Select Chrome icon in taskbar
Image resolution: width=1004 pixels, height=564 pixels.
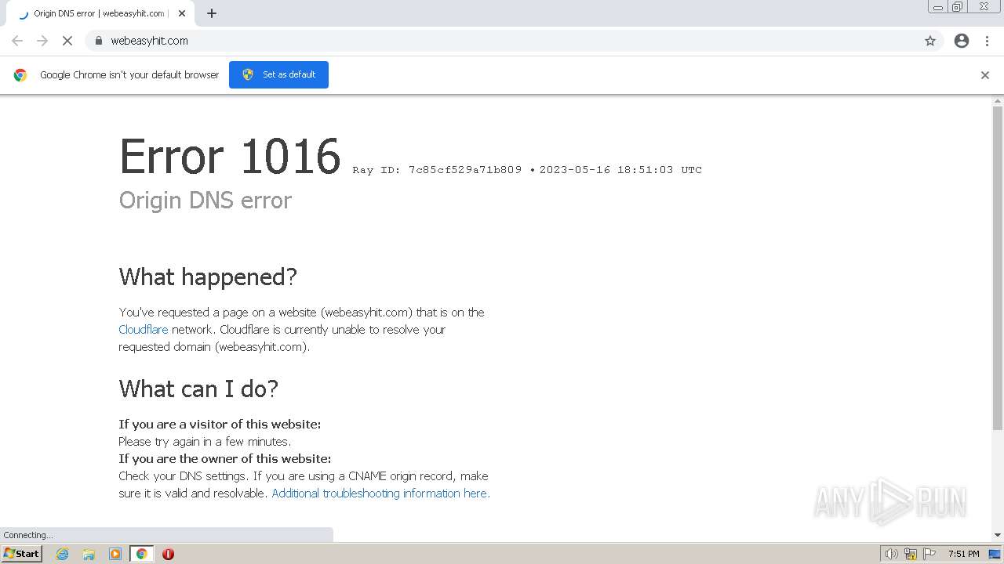142,554
